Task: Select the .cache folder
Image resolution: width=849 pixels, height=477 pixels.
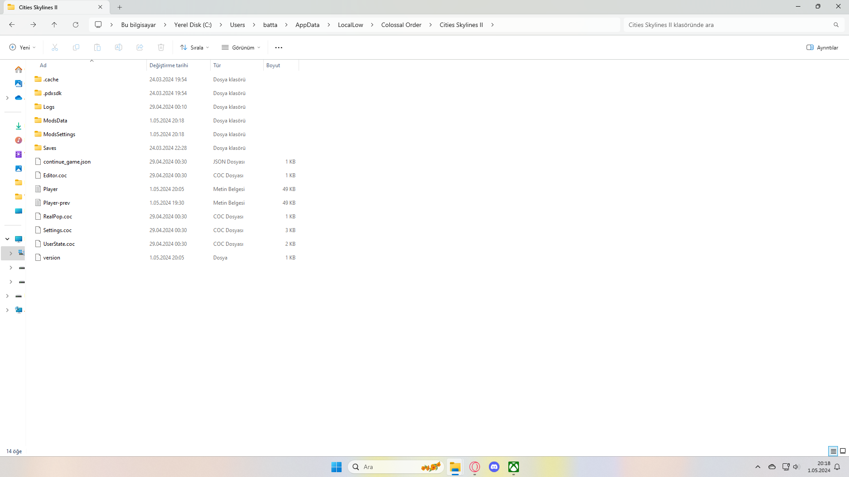Action: [51, 80]
